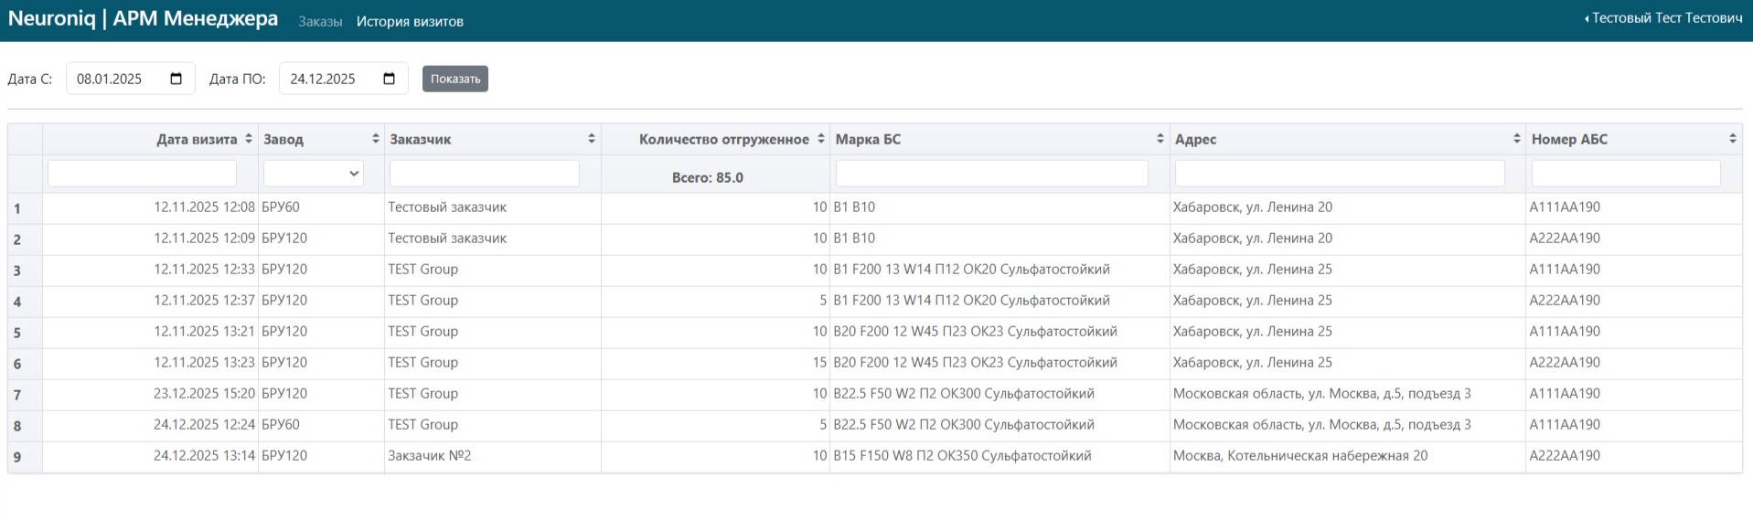Expand the Завод filter dropdown
This screenshot has height=520, width=1753.
(314, 174)
